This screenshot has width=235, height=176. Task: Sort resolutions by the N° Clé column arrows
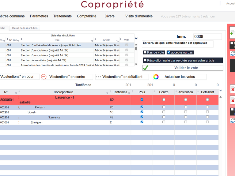7,39
